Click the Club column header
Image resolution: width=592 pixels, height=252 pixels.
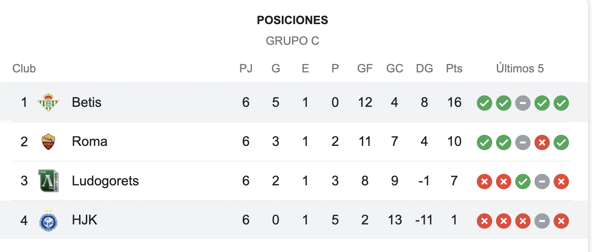coord(24,69)
